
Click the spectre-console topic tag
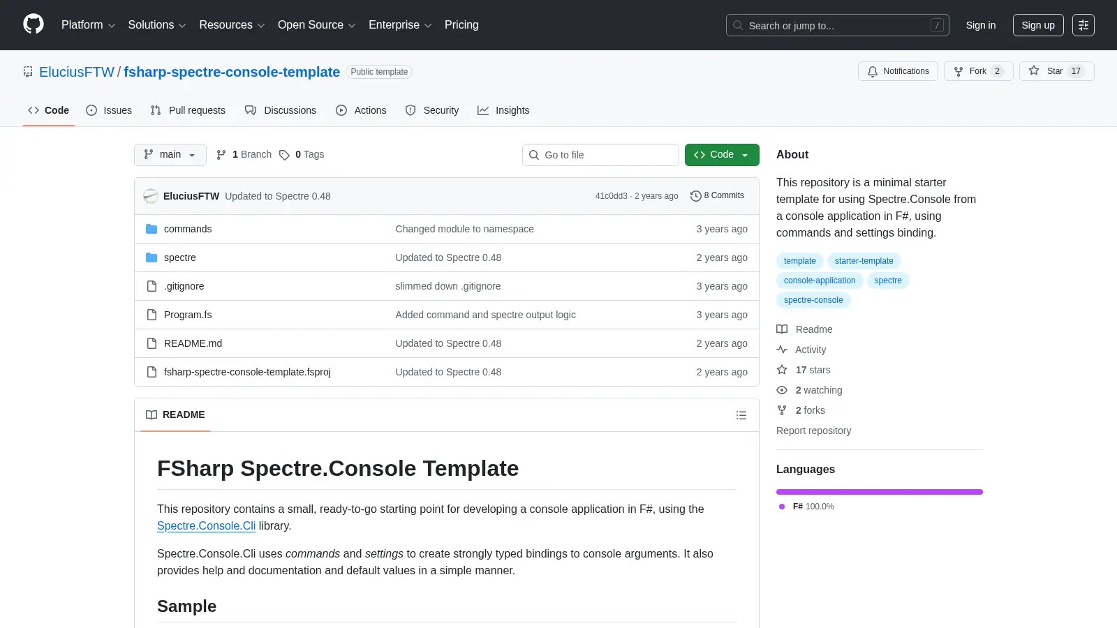[x=813, y=300]
